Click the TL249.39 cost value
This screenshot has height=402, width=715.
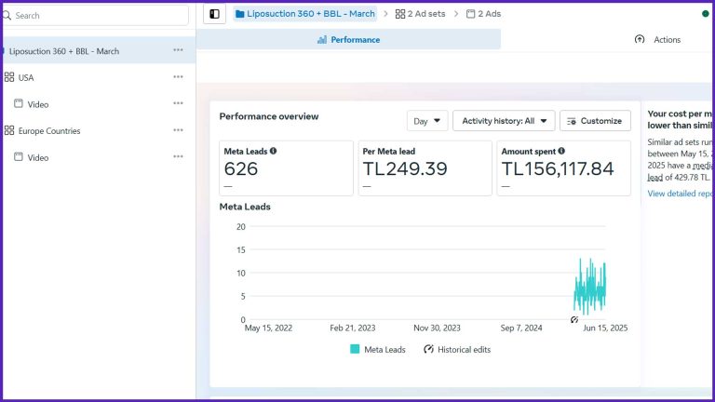(405, 169)
